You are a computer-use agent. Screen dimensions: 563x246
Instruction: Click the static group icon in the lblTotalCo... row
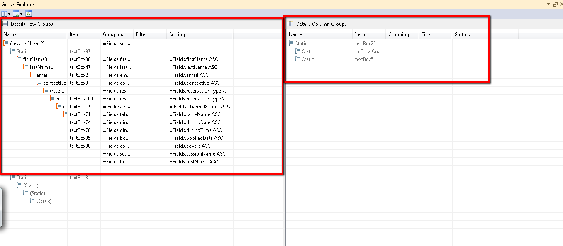[298, 51]
